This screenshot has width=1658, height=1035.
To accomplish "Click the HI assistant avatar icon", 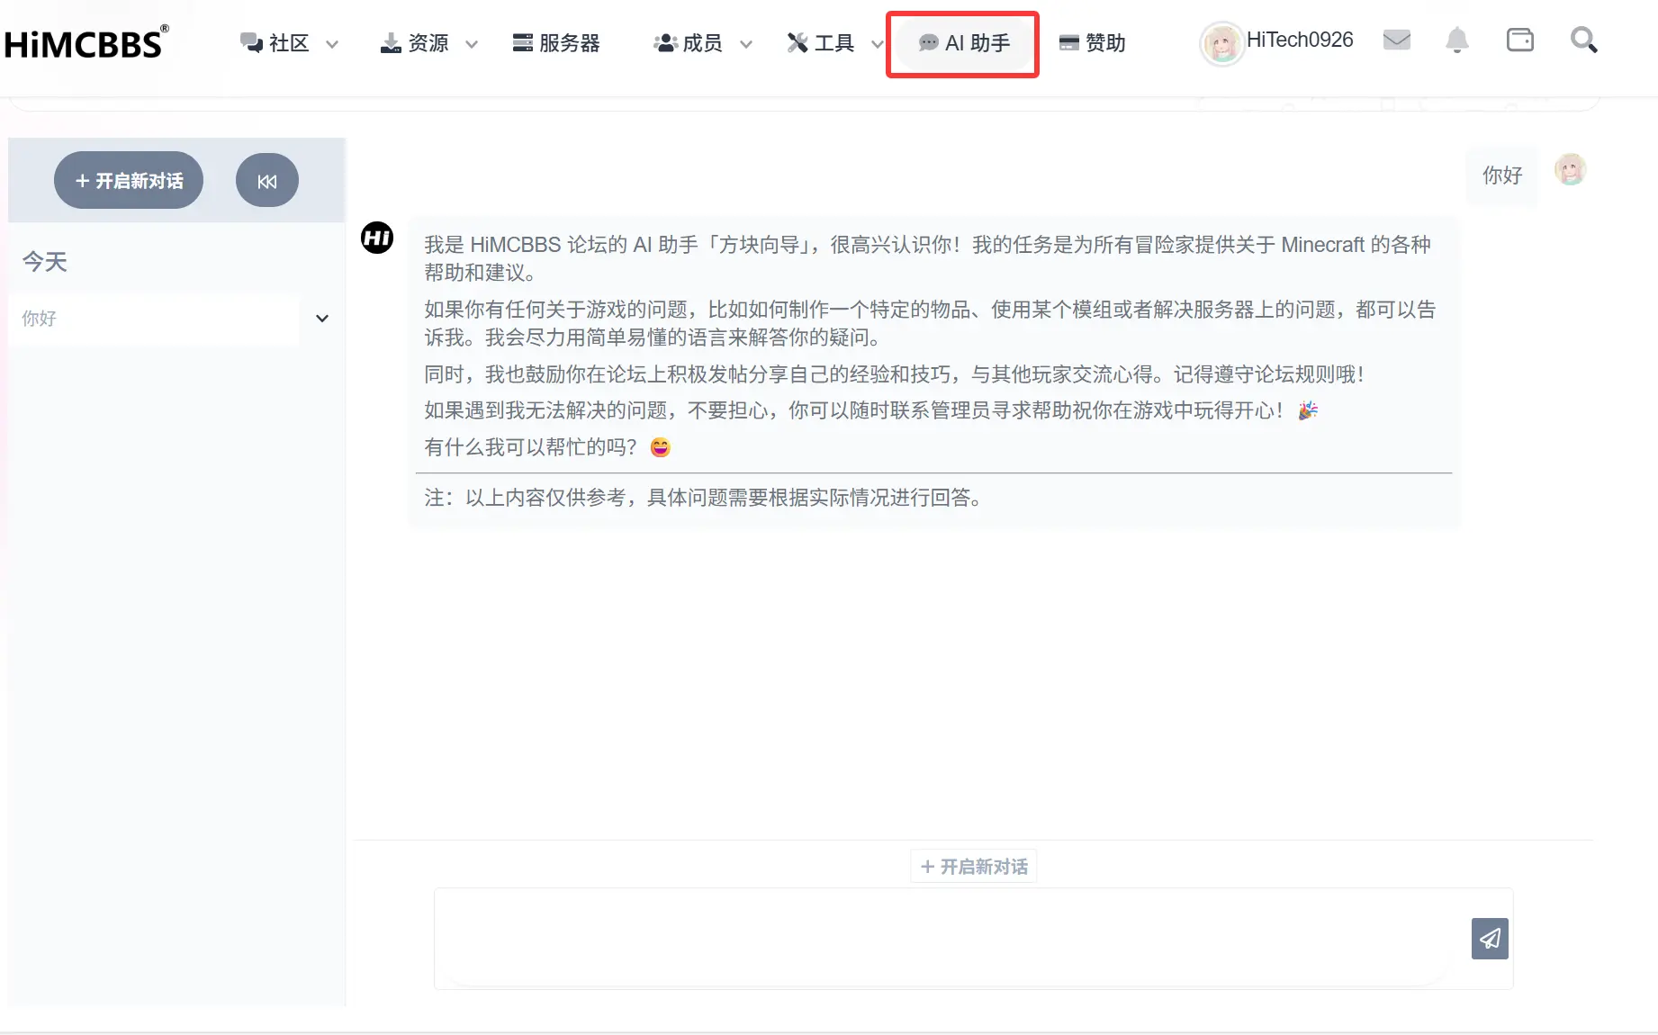I will [x=377, y=238].
